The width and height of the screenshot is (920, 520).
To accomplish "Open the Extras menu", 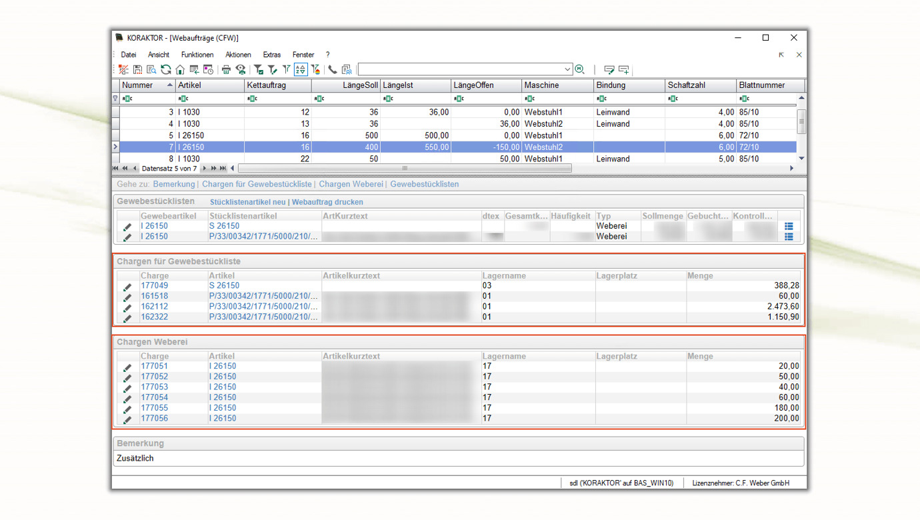I will pyautogui.click(x=271, y=55).
